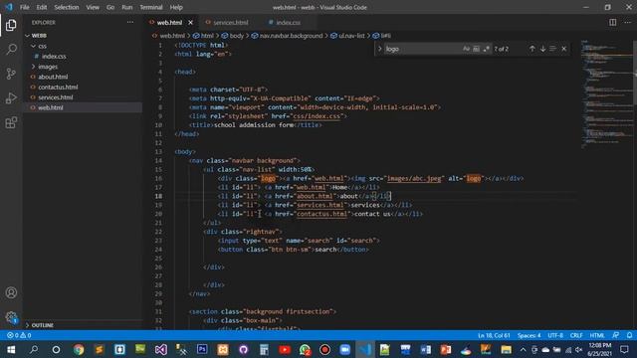The height and width of the screenshot is (358, 637).
Task: Click in the find input containing logo
Action: 422,49
